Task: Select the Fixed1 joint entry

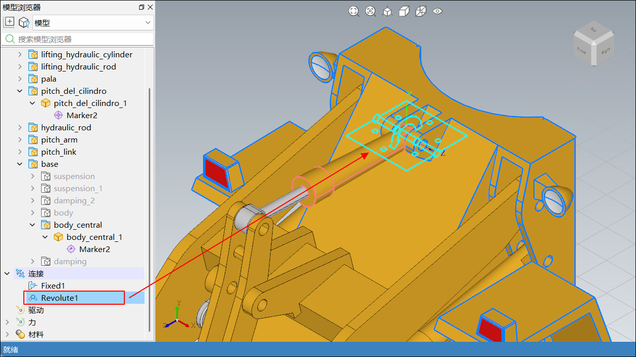Action: (53, 286)
